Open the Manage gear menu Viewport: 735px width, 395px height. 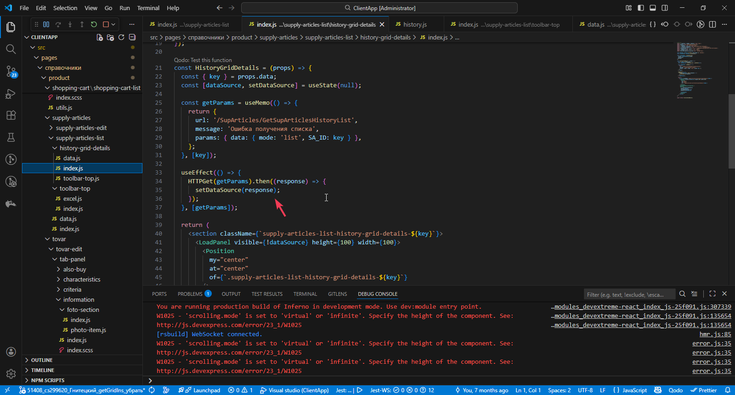[11, 374]
